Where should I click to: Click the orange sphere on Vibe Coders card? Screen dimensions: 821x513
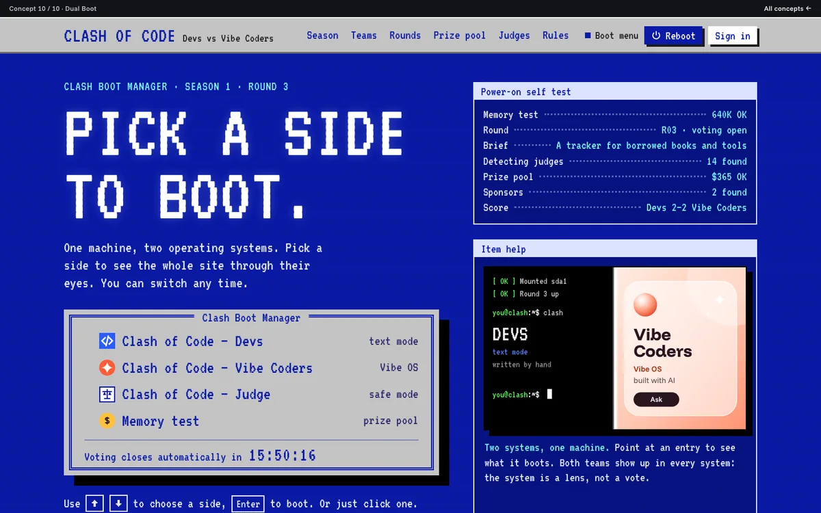pos(645,305)
